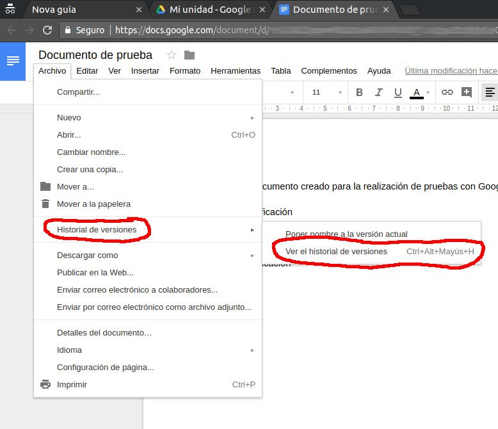
Task: Toggle underline formatting
Action: pyautogui.click(x=398, y=92)
